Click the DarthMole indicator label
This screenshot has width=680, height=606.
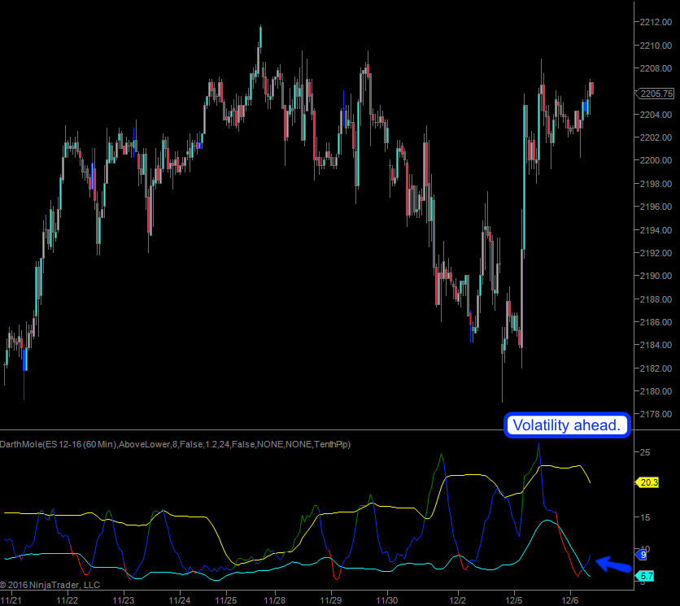(x=175, y=444)
